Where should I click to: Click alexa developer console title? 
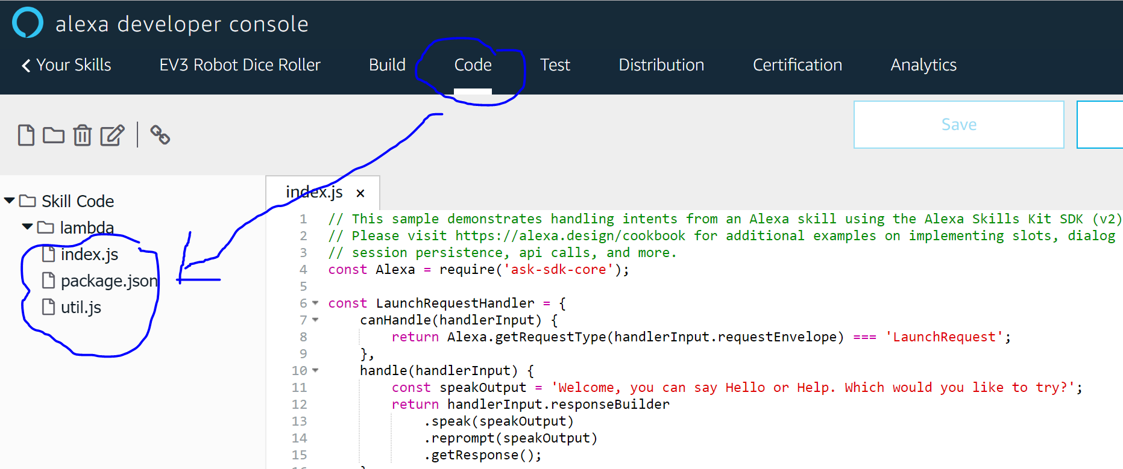click(x=182, y=24)
